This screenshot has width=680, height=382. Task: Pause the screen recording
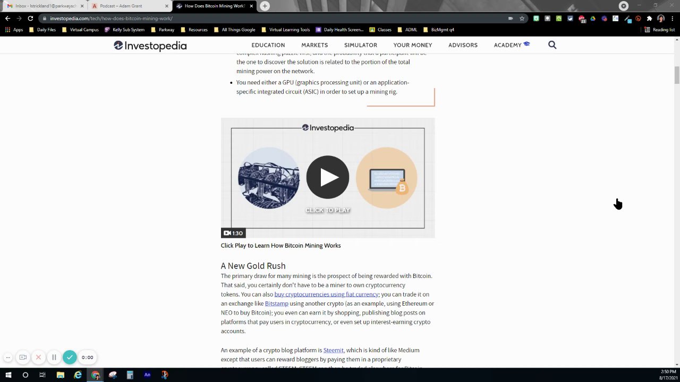coord(54,357)
